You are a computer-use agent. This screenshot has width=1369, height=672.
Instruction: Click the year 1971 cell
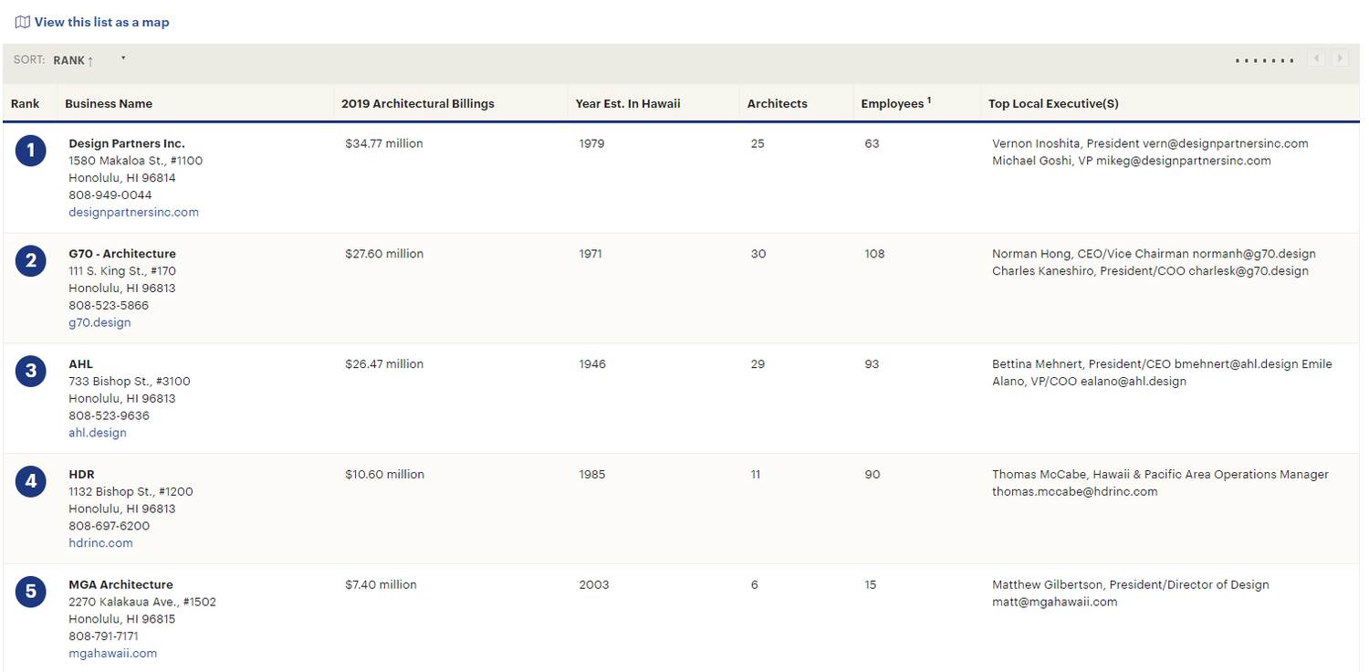[590, 254]
